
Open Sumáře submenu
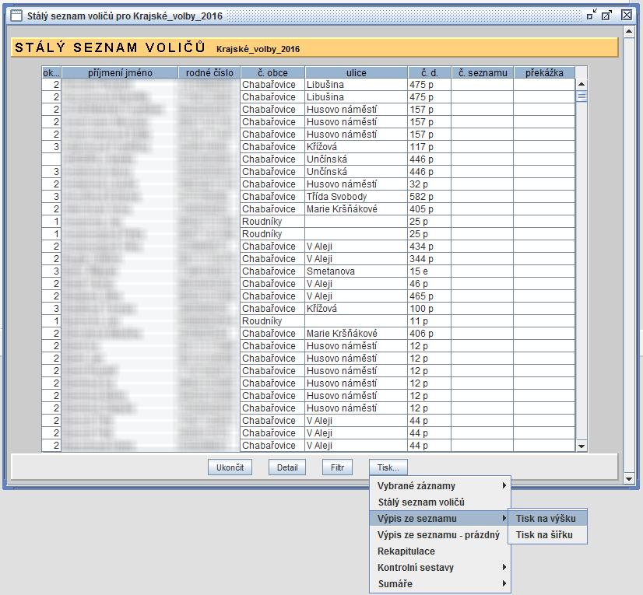pos(440,583)
